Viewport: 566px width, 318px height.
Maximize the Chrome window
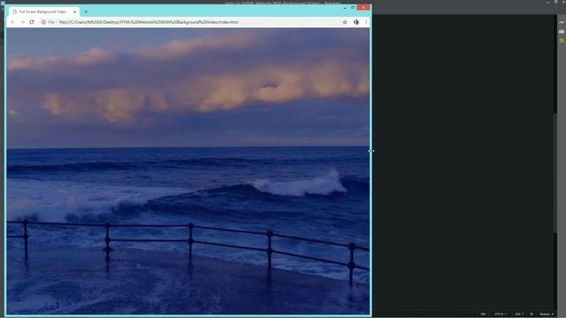tap(353, 7)
